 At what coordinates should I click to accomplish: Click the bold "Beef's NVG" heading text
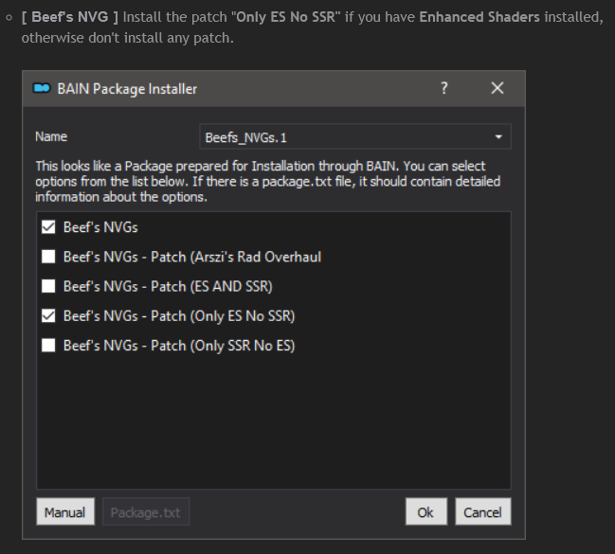click(x=75, y=18)
